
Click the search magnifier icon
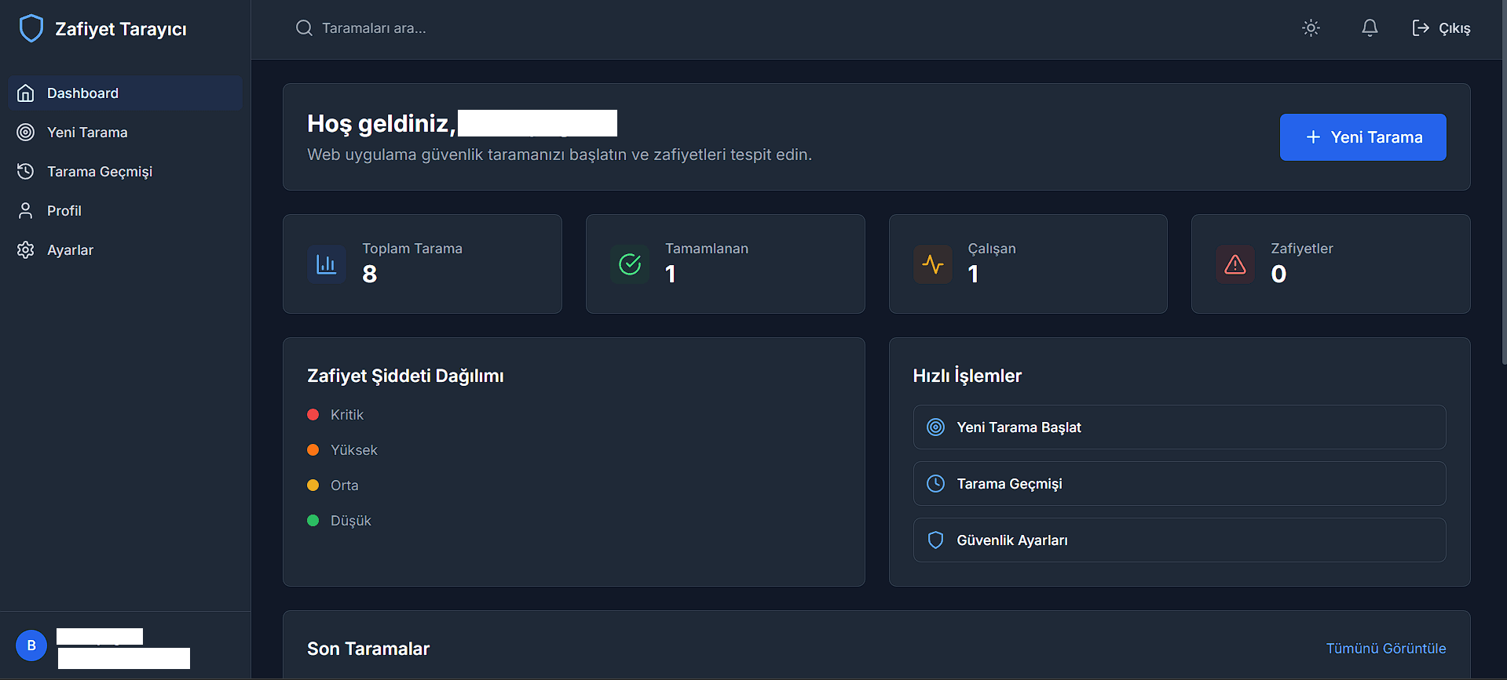pyautogui.click(x=304, y=28)
